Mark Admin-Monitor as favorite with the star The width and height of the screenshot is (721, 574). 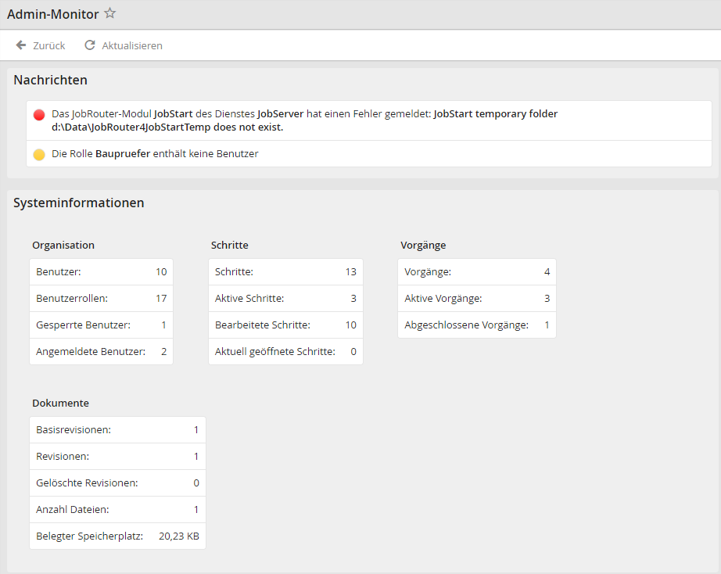pos(110,13)
